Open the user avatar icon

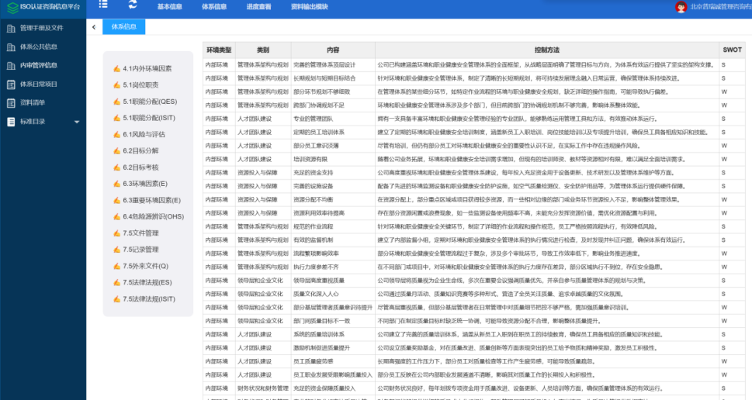(681, 7)
